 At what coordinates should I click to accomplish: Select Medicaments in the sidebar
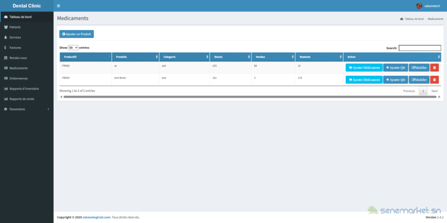coord(27,68)
